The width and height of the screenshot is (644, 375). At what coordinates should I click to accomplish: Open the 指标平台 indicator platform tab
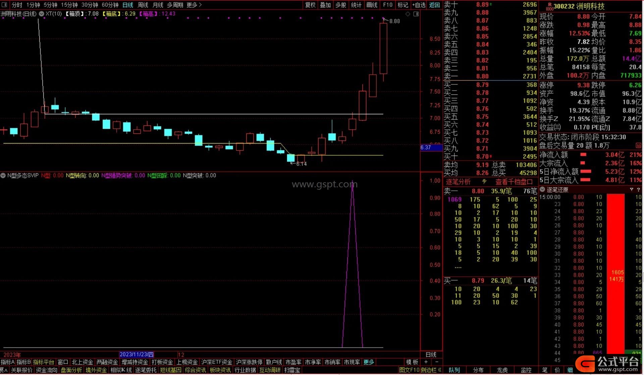[x=44, y=362]
